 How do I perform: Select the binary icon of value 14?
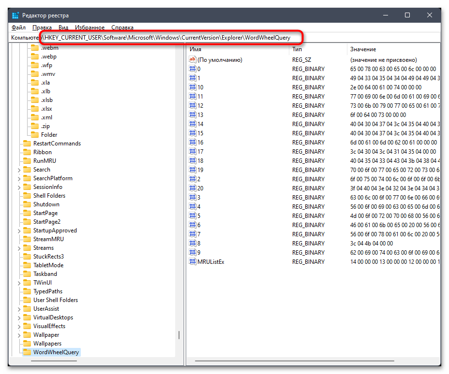[x=193, y=124]
